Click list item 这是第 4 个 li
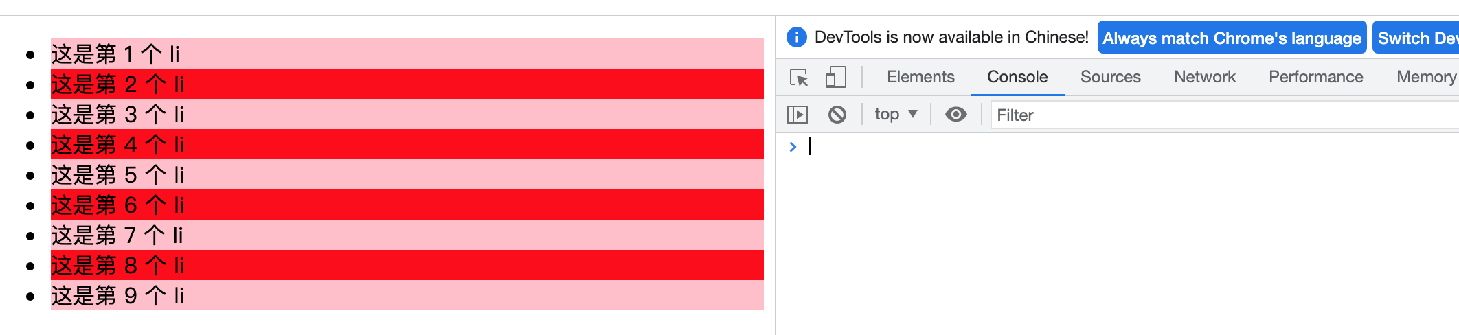This screenshot has height=335, width=1459. (x=407, y=144)
